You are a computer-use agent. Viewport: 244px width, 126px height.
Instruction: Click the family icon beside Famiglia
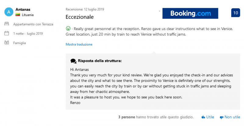7,43
